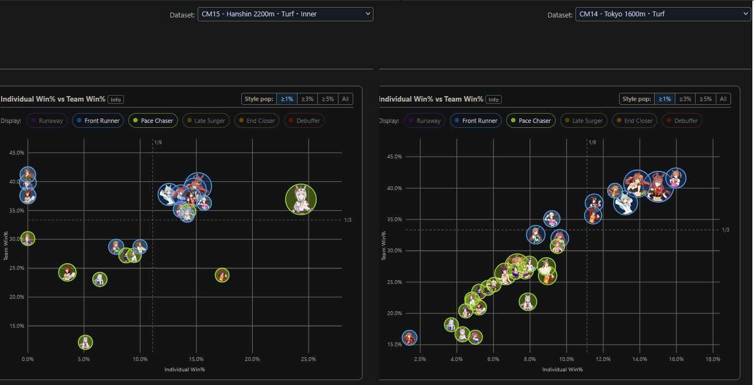Select ≥1% style pop in CM15 chart

(x=287, y=99)
